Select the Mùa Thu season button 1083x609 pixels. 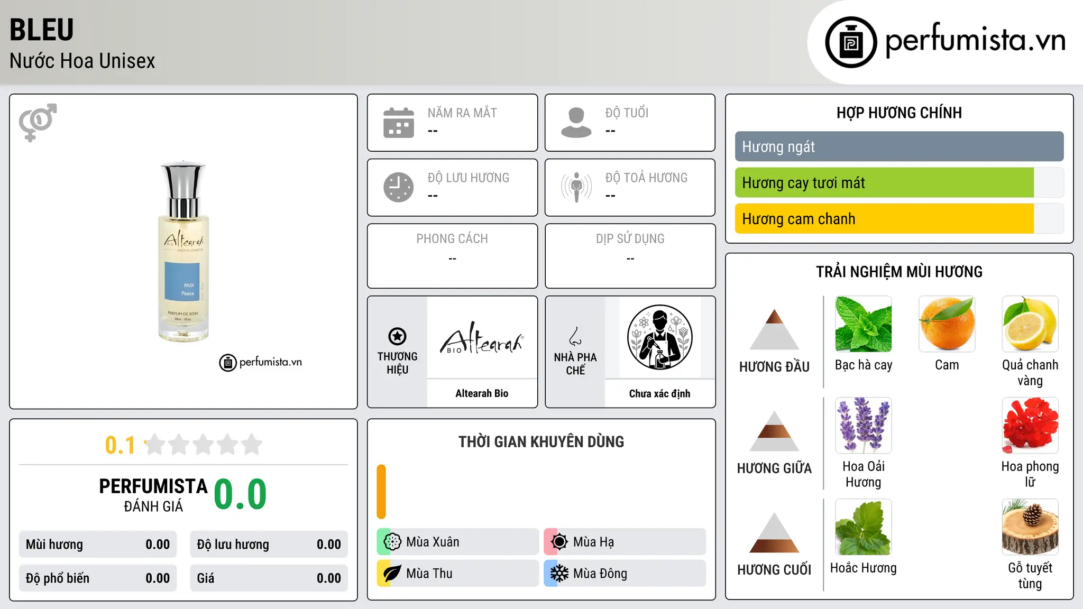point(457,574)
